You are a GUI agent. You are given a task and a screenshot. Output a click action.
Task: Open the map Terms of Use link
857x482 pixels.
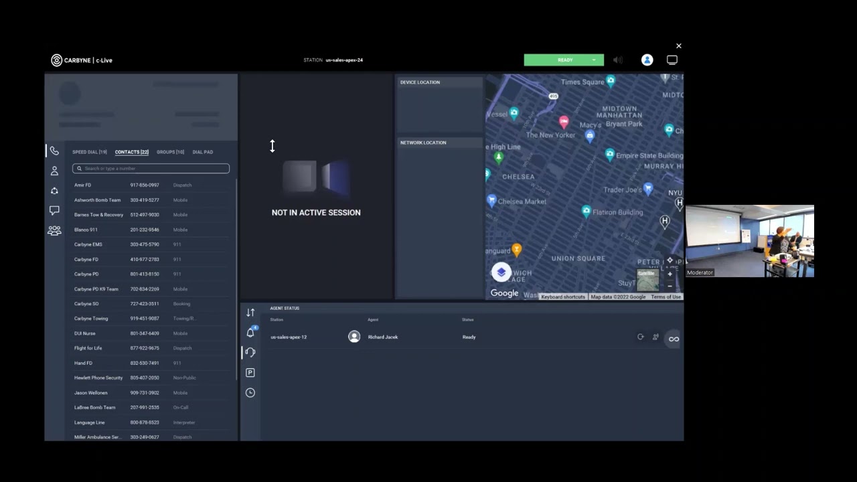(x=666, y=297)
